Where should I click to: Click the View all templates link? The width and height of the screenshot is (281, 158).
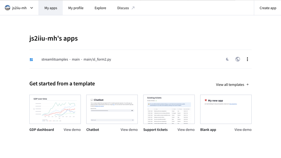(x=230, y=85)
